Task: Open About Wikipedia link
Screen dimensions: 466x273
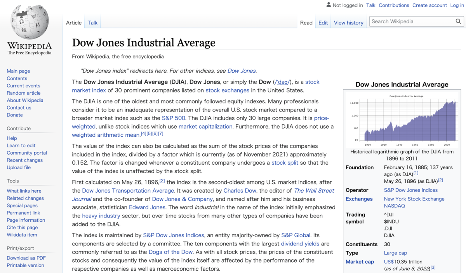Action: point(25,101)
